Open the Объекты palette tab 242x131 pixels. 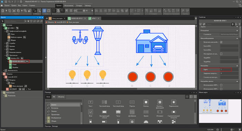point(61,97)
